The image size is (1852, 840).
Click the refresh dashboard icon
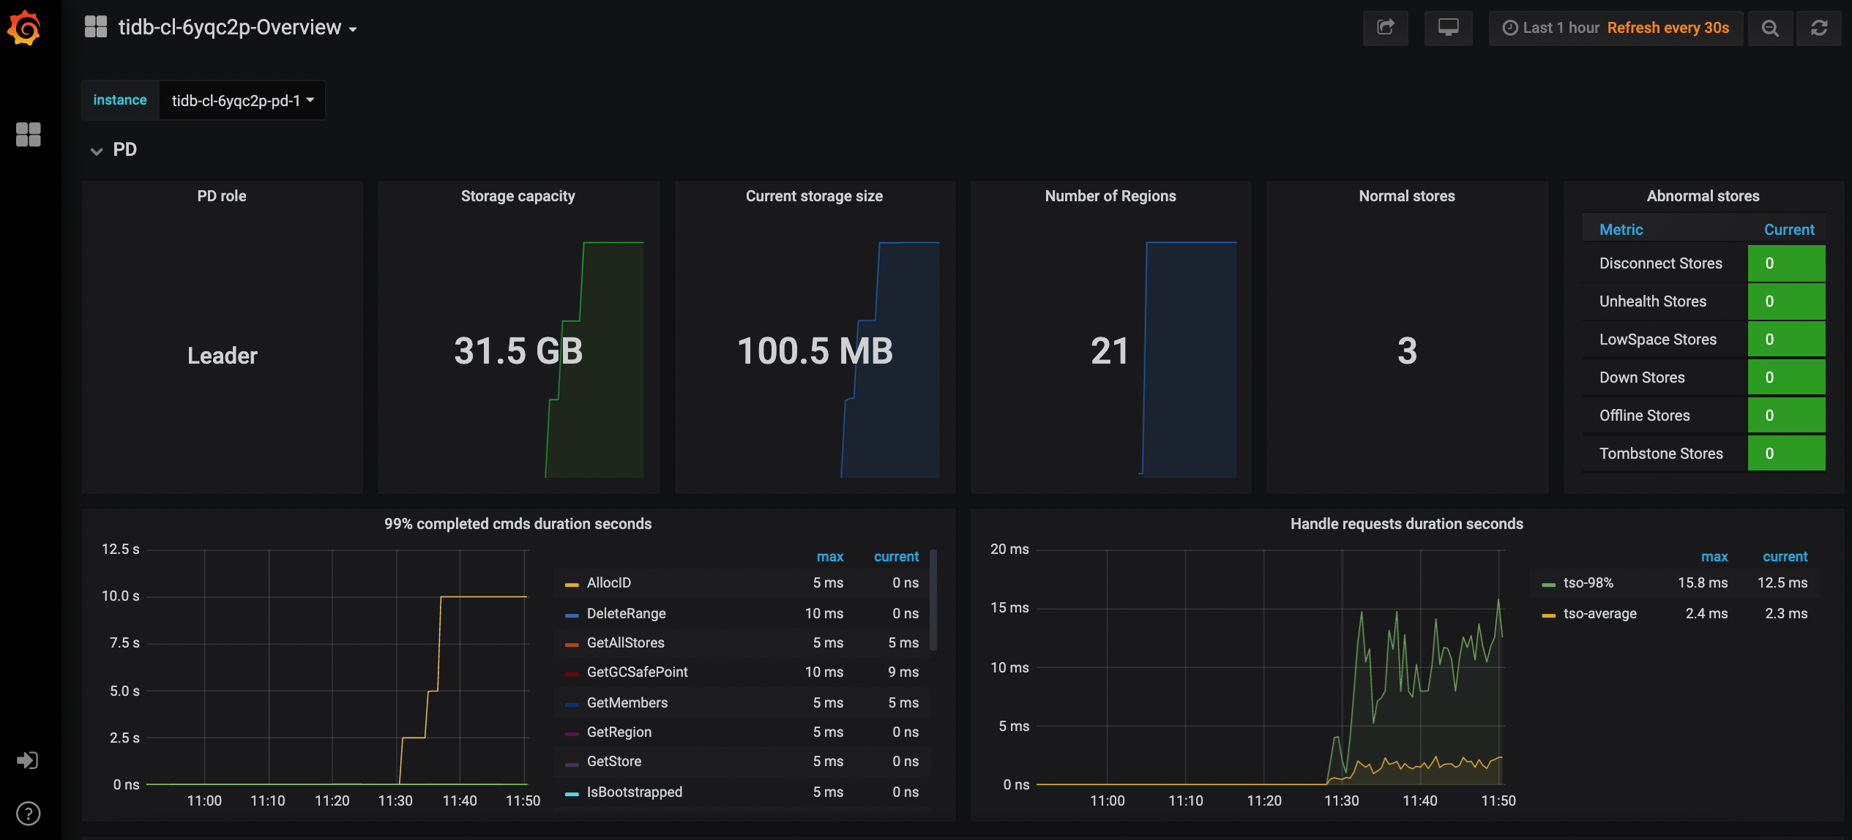click(1820, 28)
